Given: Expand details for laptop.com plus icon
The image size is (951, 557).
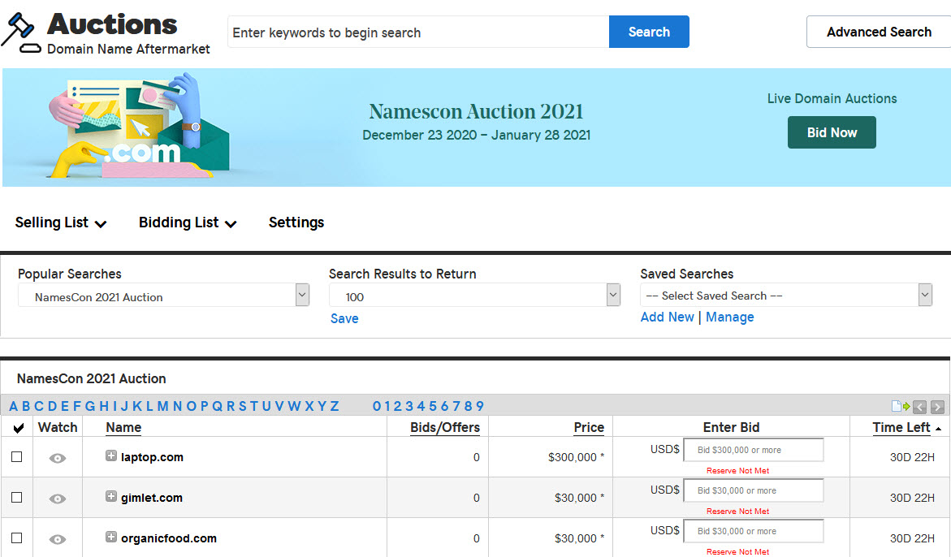Looking at the screenshot, I should (111, 456).
